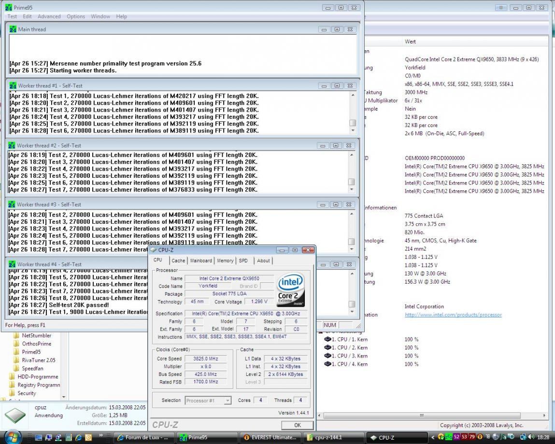555x444 pixels.
Task: Expand hidden quick launch icons chevron
Action: pyautogui.click(x=101, y=436)
